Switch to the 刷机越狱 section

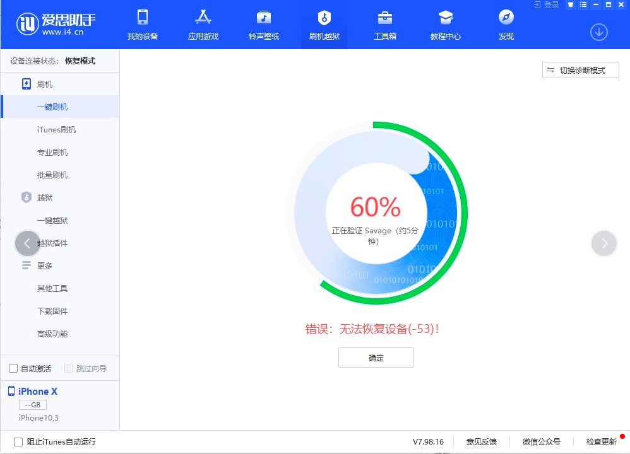pyautogui.click(x=324, y=25)
